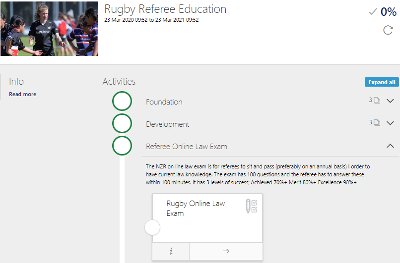Image resolution: width=400 pixels, height=263 pixels.
Task: Collapse the Referee Online Law Exam chevron
Action: click(x=390, y=146)
